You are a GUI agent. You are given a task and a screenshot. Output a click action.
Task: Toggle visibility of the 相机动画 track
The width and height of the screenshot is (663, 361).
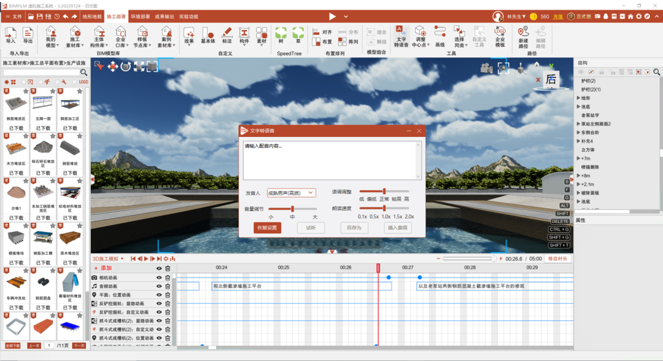point(159,278)
